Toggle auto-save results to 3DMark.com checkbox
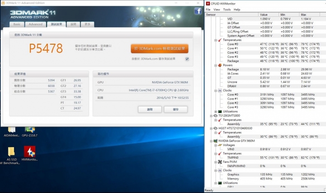Viewport: 326px width, 193px height. pos(187,59)
